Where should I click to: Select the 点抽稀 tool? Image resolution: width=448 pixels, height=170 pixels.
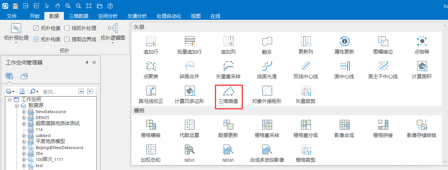tap(422, 45)
